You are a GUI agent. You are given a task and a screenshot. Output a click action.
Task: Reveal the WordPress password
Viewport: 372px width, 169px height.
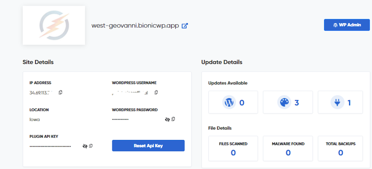click(167, 119)
